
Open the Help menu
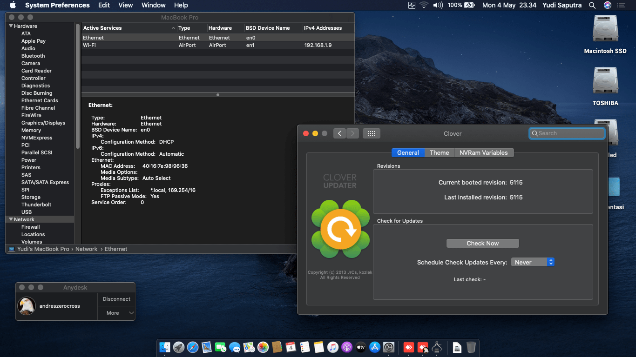point(181,5)
